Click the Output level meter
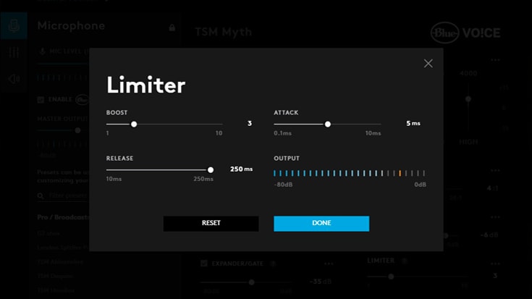Viewport: 532px width, 299px height. pyautogui.click(x=350, y=174)
